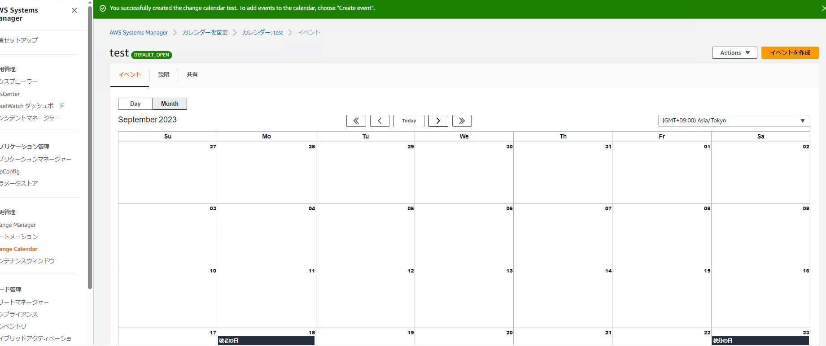
Task: Jump forward one year with double-right arrow
Action: point(462,121)
